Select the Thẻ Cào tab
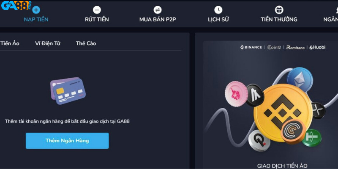 click(86, 44)
